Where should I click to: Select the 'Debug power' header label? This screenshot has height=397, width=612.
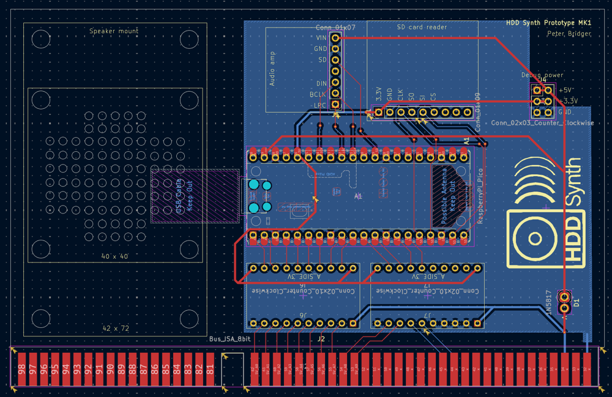pyautogui.click(x=542, y=75)
